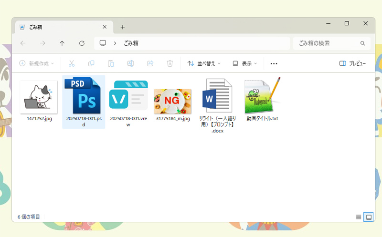Click the Paste clipboard icon
The image size is (382, 237).
[111, 63]
